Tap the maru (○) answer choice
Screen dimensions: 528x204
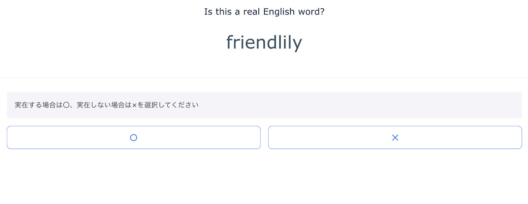coord(133,137)
